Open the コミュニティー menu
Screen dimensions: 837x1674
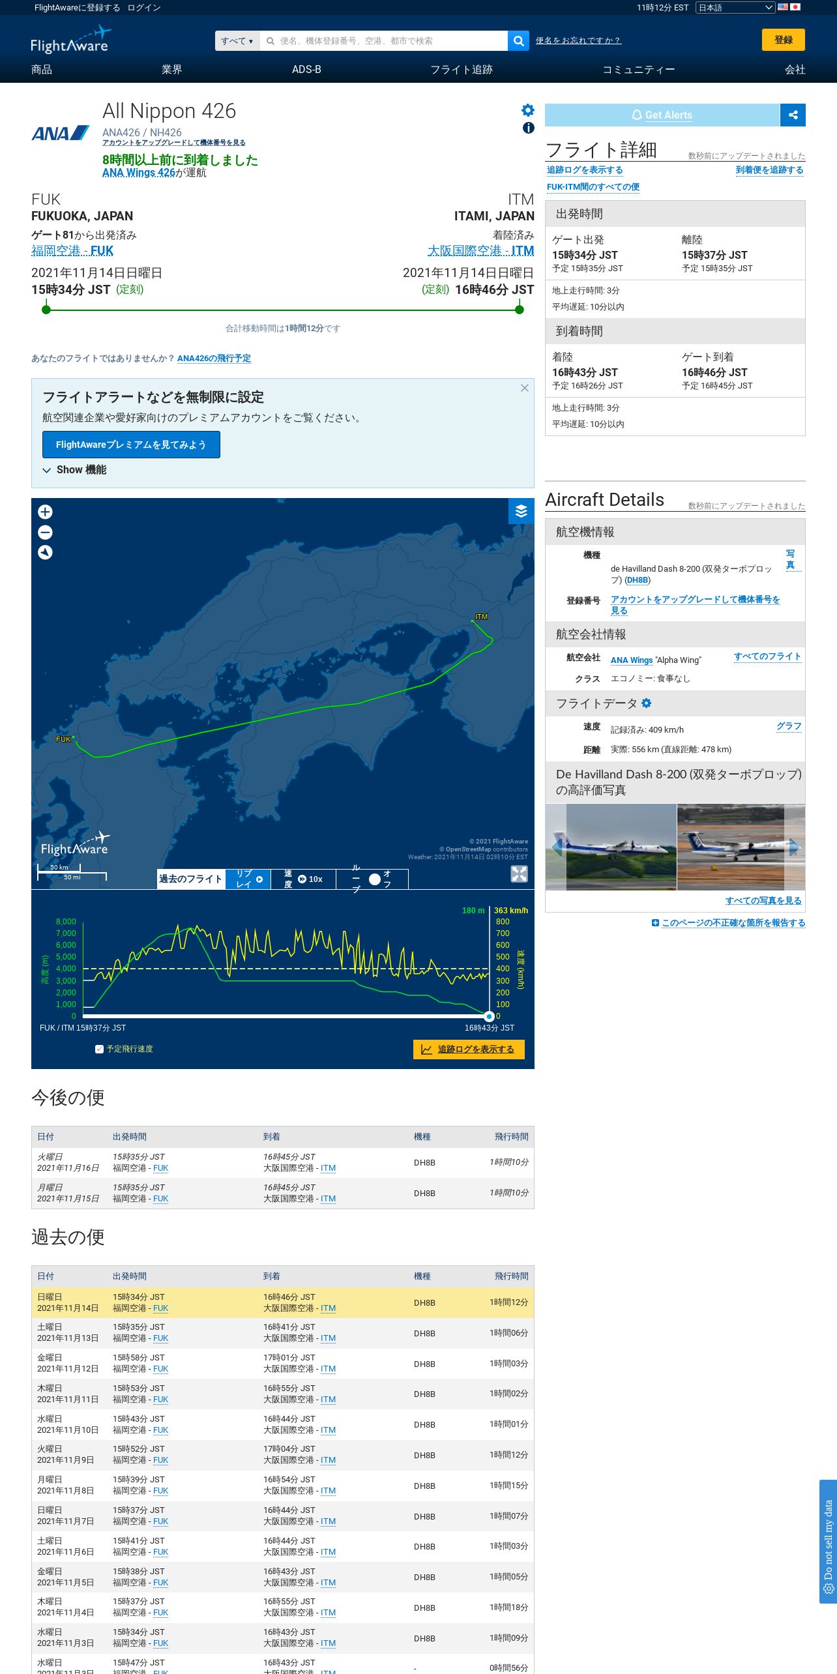point(638,70)
